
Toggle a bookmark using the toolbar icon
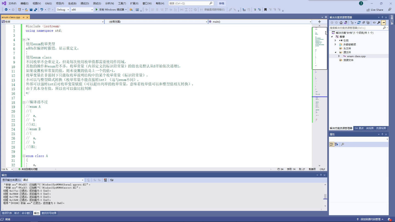pyautogui.click(x=265, y=10)
